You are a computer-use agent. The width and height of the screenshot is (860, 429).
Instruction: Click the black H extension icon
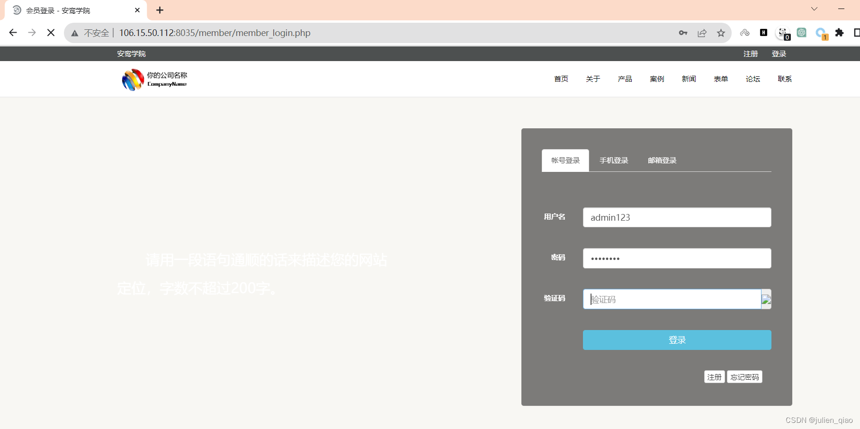tap(763, 32)
